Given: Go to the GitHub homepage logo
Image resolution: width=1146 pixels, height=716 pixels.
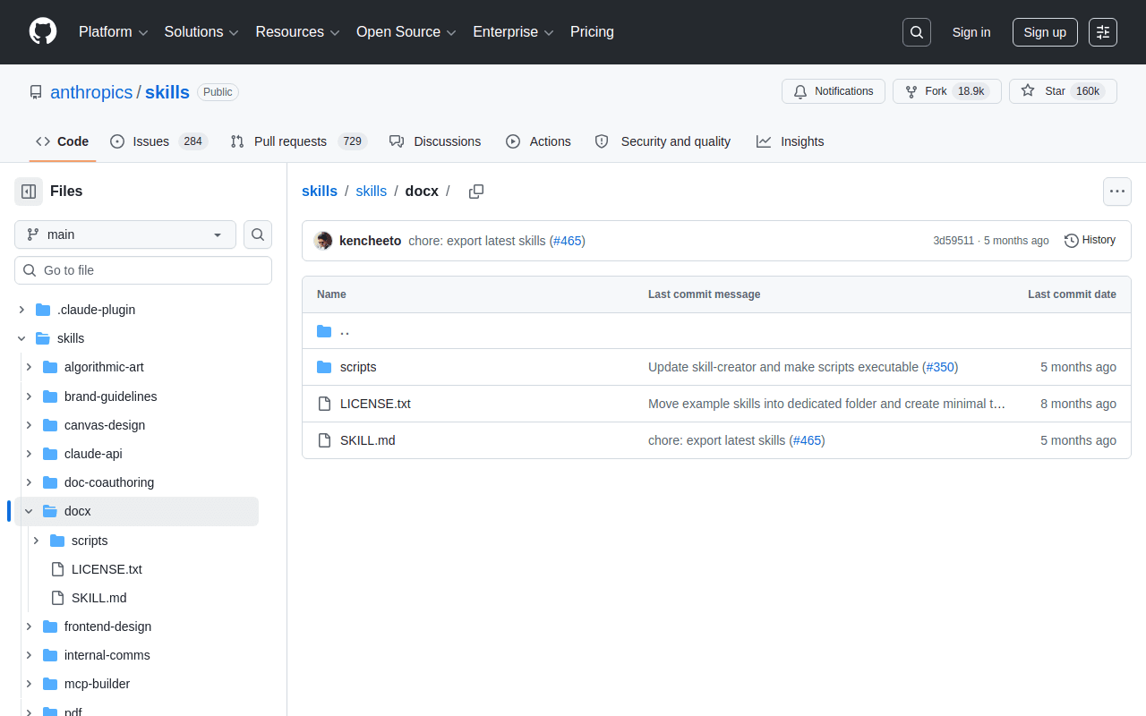Looking at the screenshot, I should click(43, 32).
